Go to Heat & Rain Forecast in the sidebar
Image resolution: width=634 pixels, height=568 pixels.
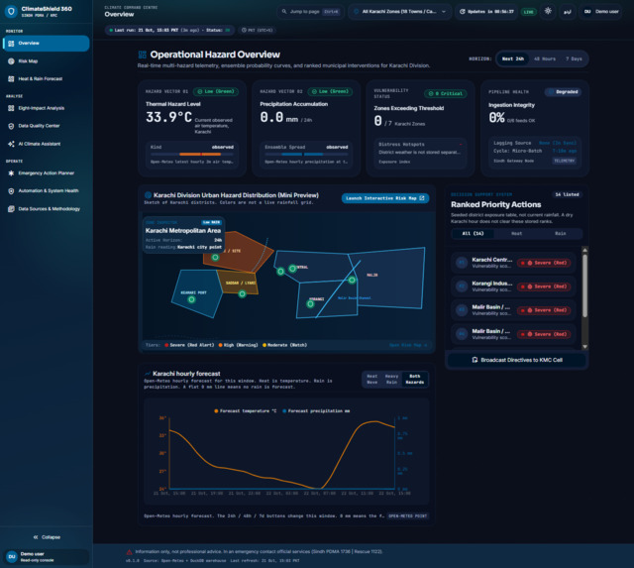point(47,79)
